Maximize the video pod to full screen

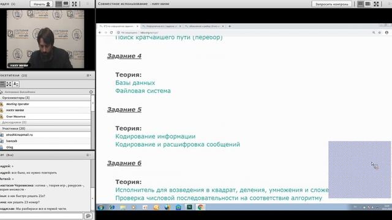click(74, 4)
